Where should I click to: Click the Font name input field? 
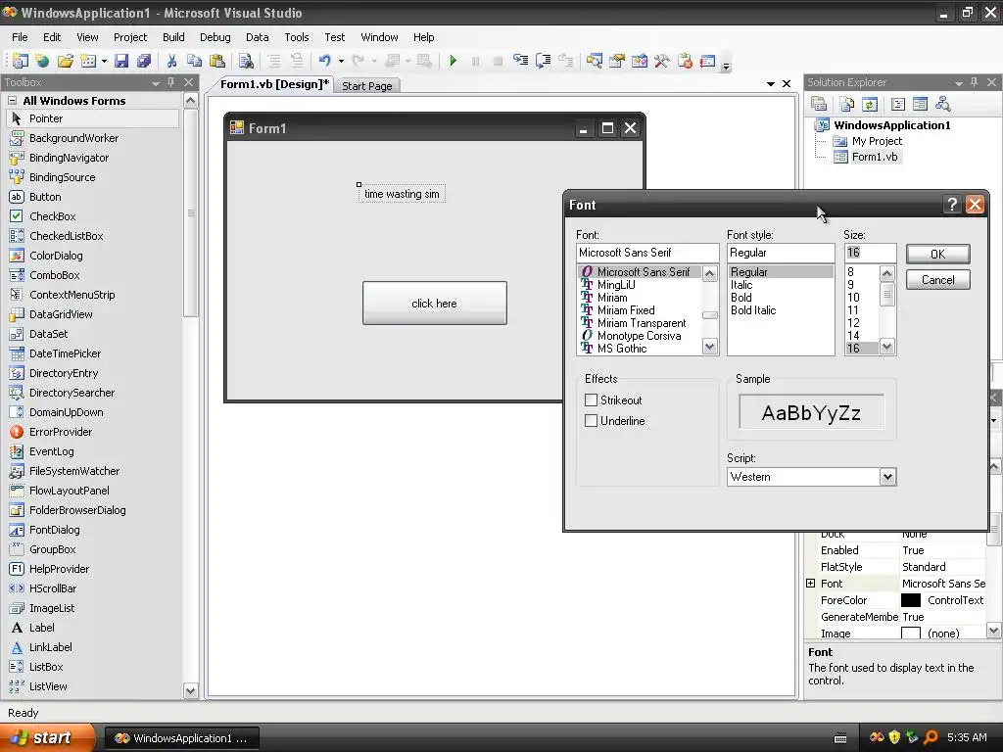click(x=647, y=253)
